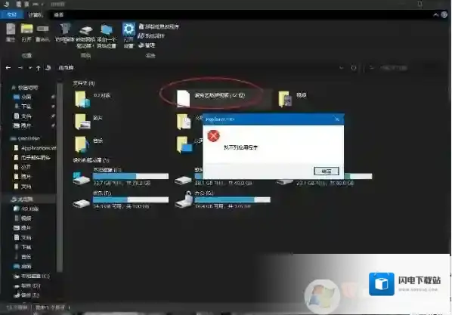Open the recent locations dropdown arrow

30,68
